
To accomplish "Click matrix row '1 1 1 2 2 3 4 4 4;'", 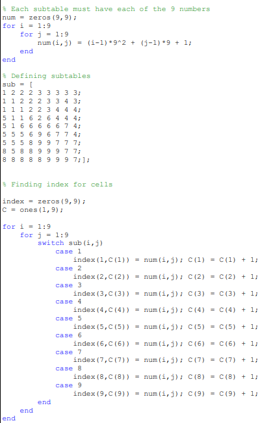I will coord(42,109).
